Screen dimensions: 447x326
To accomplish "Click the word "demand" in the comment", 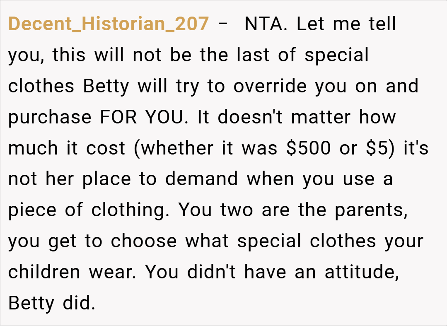I will pyautogui.click(x=201, y=179).
